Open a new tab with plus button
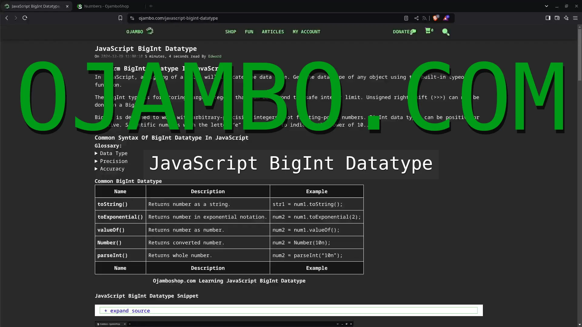Viewport: 582px width, 327px height. pos(151,6)
